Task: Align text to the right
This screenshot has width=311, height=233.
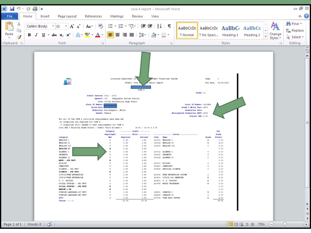Action: click(x=124, y=35)
